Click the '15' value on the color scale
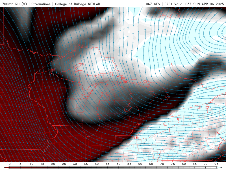Image resolution: width=226 pixels, height=169 pixels. pos(42,164)
